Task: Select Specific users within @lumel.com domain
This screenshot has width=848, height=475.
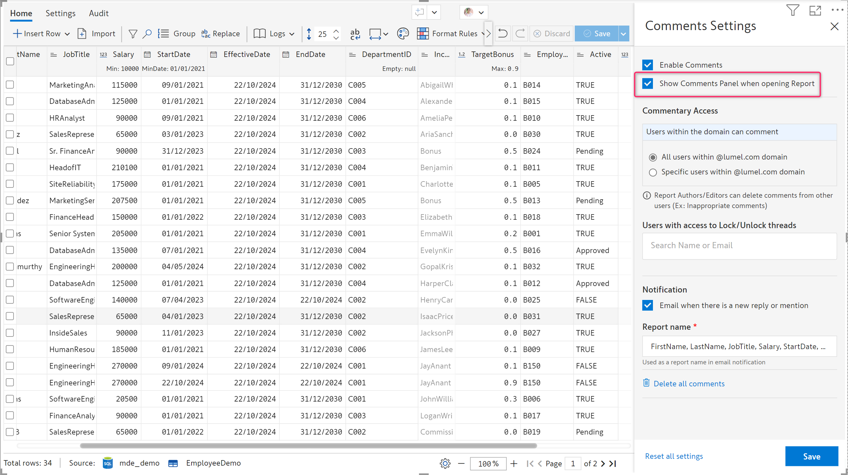Action: coord(653,172)
